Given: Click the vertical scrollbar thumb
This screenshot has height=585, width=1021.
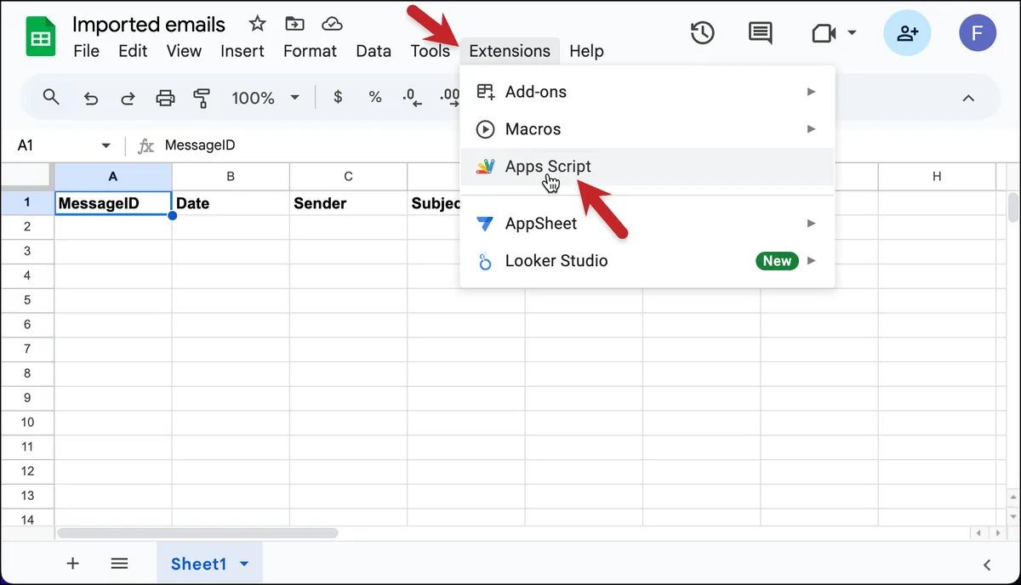Looking at the screenshot, I should 1012,207.
